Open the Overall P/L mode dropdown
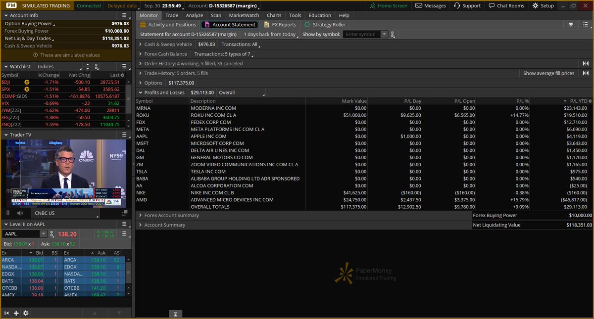Image resolution: width=594 pixels, height=319 pixels. point(241,92)
